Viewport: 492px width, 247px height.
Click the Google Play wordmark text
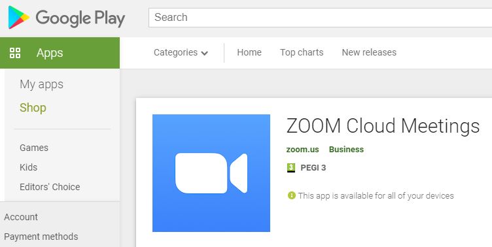[x=80, y=18]
